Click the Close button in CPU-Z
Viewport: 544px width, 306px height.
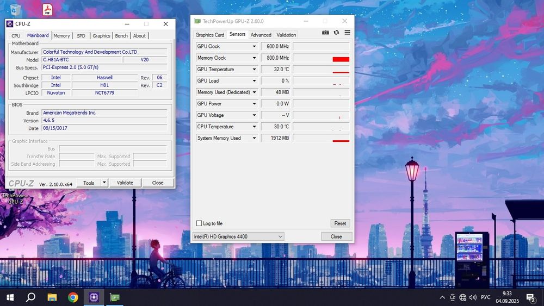pyautogui.click(x=158, y=183)
